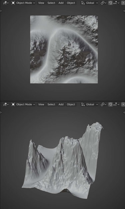
Task: Open Global transform orientation dropdown, upper viewport
Action: coord(90,3)
